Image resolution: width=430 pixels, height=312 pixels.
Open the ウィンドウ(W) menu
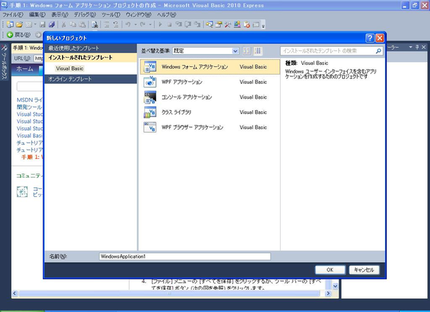[x=138, y=15]
